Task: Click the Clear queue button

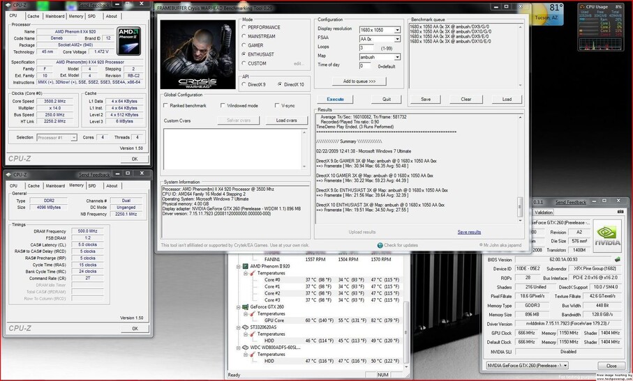Action: [x=466, y=99]
